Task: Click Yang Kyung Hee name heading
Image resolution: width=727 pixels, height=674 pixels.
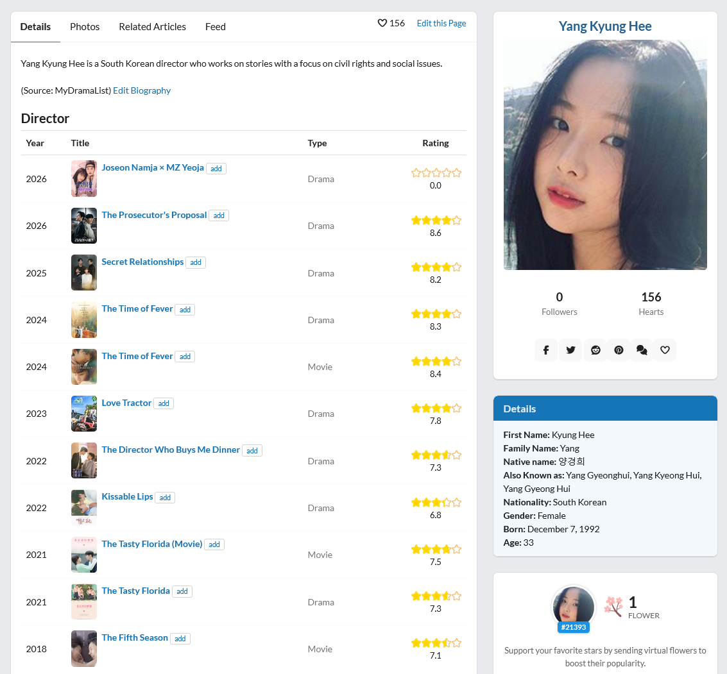Action: pyautogui.click(x=605, y=26)
